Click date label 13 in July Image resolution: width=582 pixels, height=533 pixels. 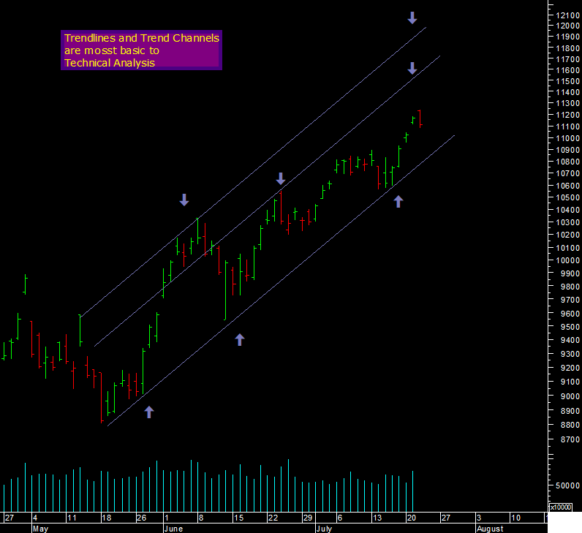[x=377, y=518]
